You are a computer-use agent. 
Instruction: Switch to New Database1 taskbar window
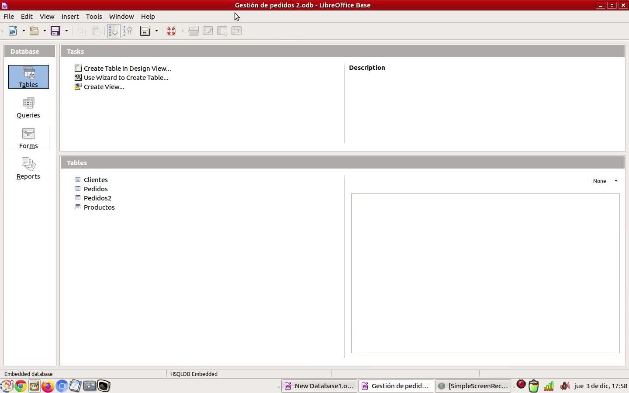[319, 386]
